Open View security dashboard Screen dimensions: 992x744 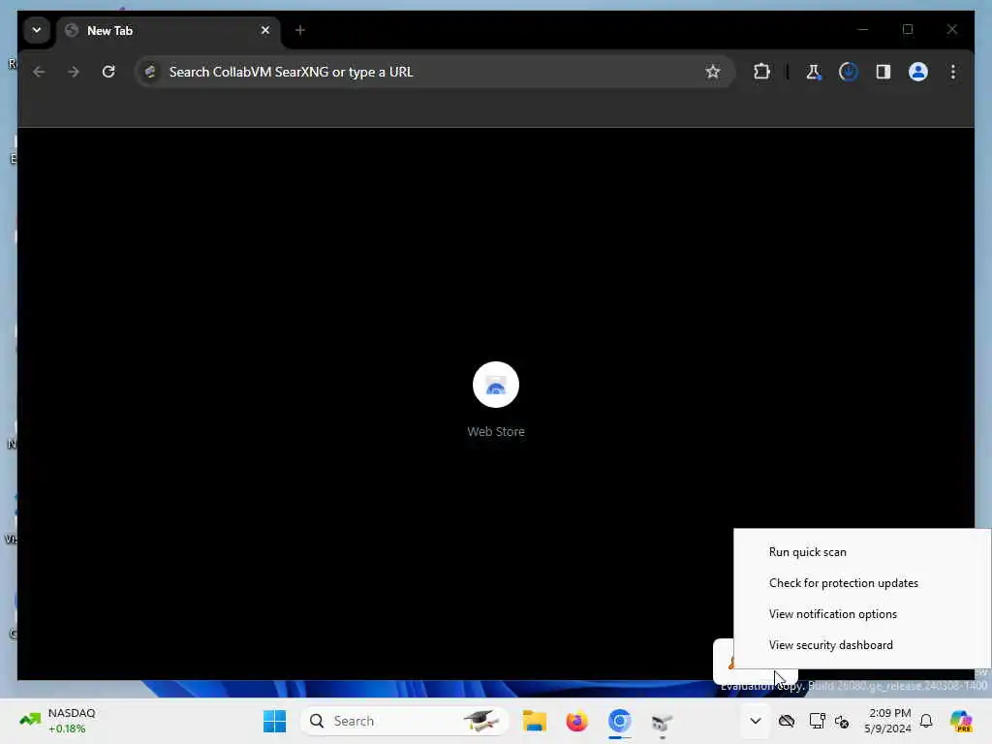[x=830, y=644]
